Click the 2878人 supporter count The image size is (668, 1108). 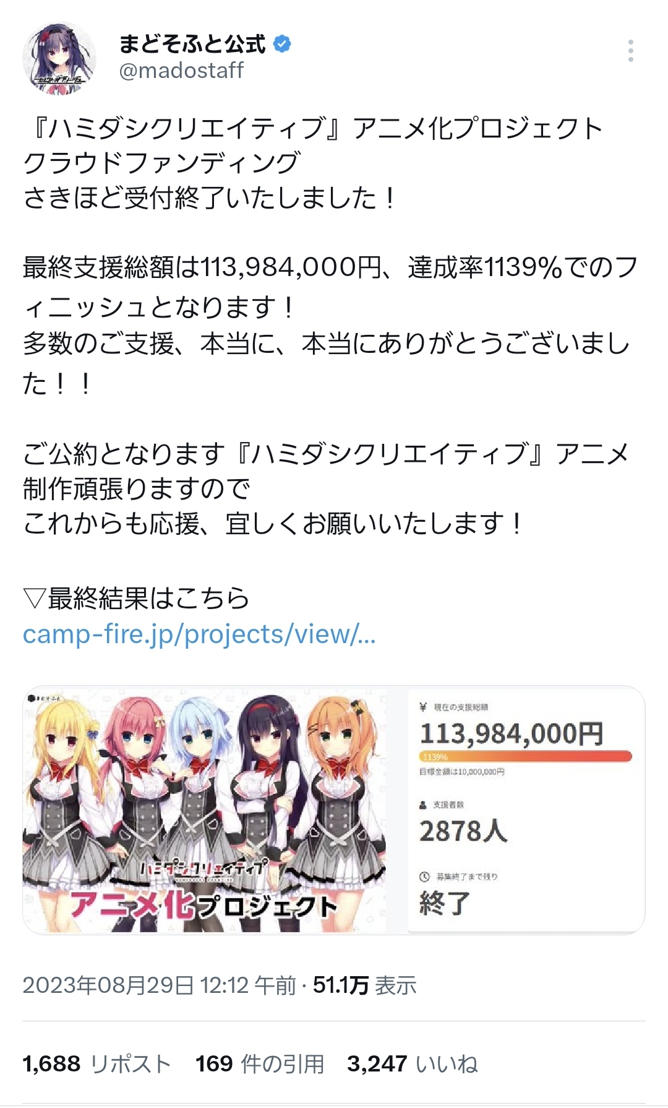pyautogui.click(x=463, y=831)
